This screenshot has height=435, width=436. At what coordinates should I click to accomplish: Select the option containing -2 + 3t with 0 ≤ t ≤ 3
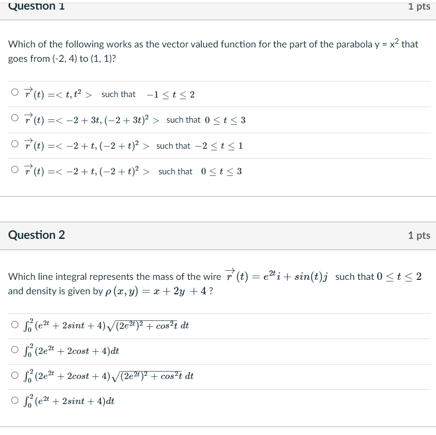coord(14,118)
